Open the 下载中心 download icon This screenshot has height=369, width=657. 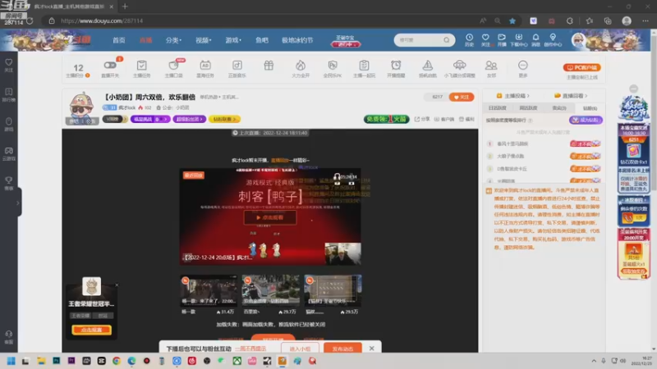[x=519, y=39]
